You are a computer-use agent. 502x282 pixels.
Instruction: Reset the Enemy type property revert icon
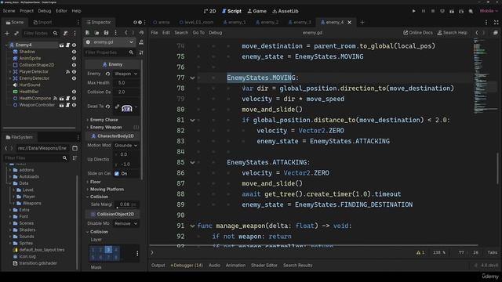point(107,74)
